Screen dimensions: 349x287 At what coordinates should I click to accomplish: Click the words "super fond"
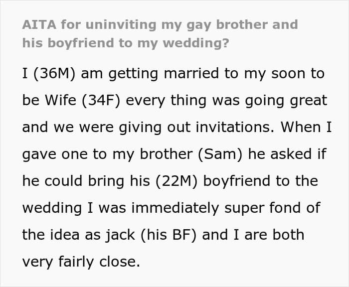[x=267, y=208]
